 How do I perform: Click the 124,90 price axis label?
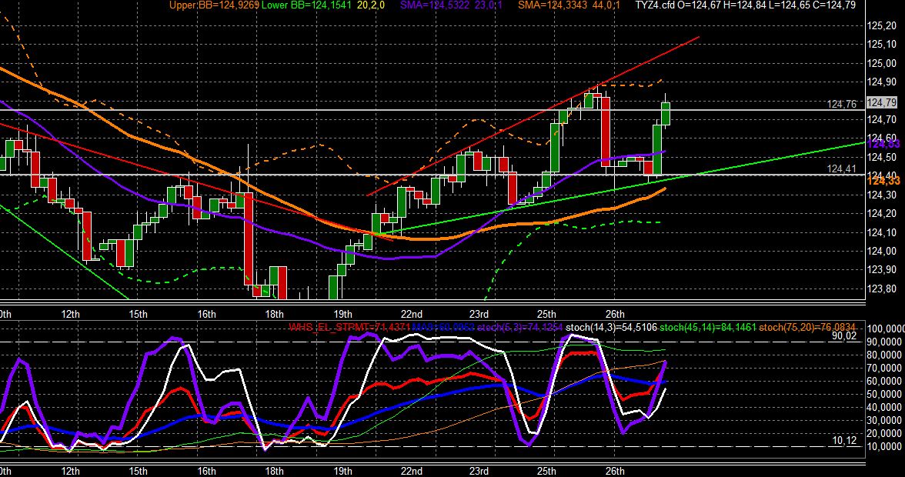click(x=883, y=82)
